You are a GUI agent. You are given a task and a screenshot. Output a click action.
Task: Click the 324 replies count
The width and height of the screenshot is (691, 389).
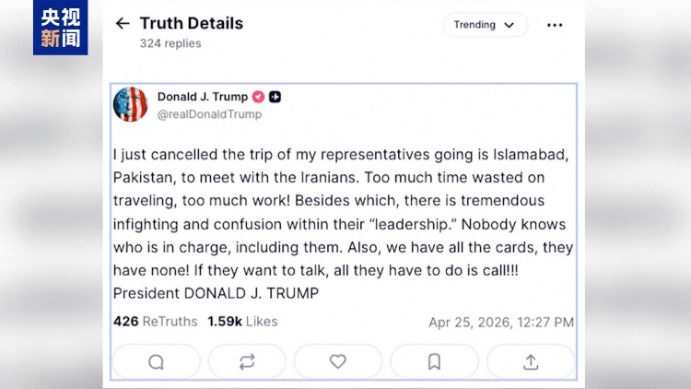[x=170, y=43]
